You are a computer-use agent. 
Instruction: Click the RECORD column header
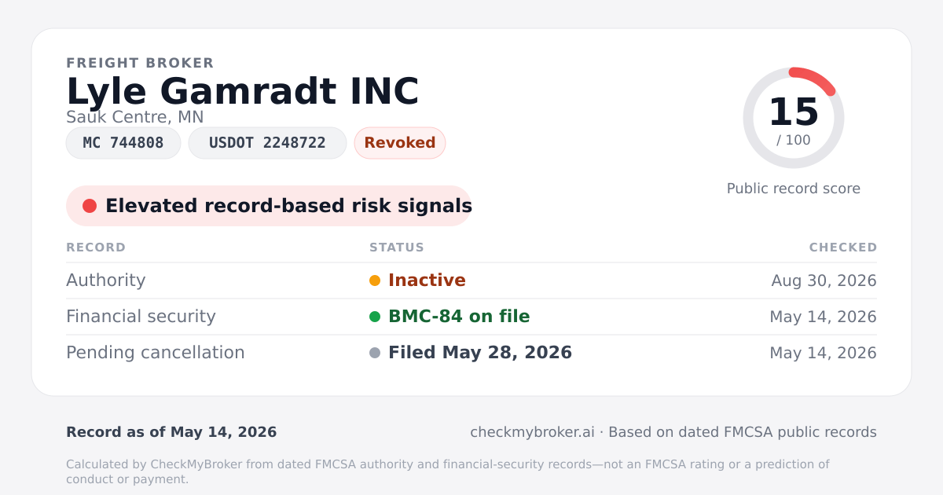pyautogui.click(x=96, y=247)
